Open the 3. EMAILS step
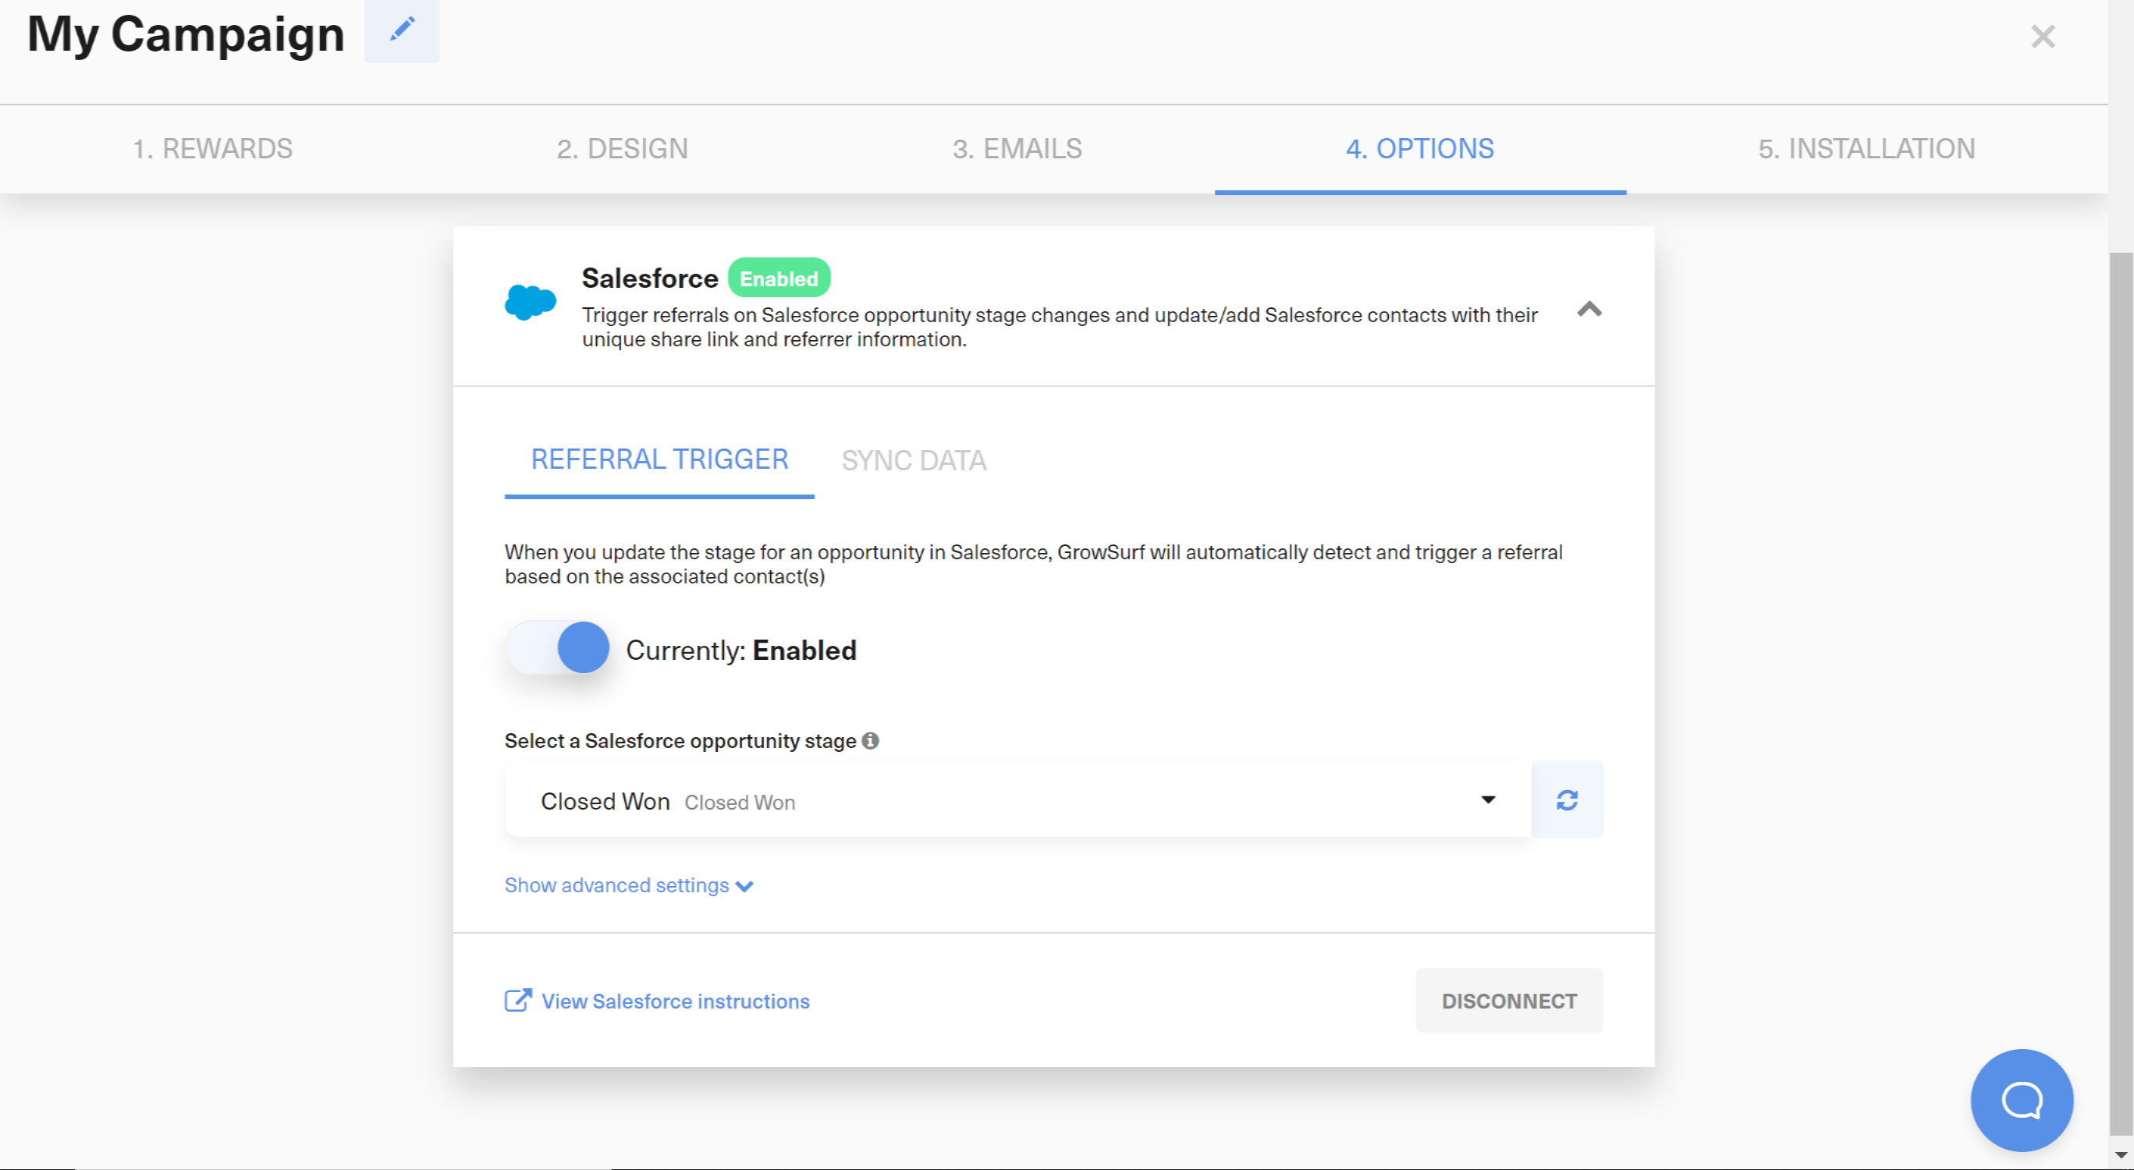Image resolution: width=2134 pixels, height=1170 pixels. click(x=1017, y=149)
